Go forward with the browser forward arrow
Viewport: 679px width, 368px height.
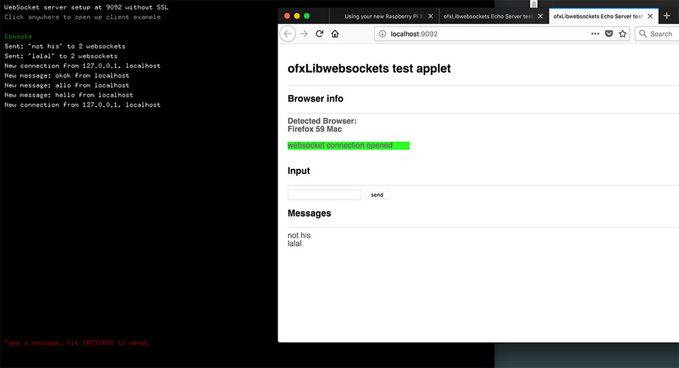tap(304, 34)
